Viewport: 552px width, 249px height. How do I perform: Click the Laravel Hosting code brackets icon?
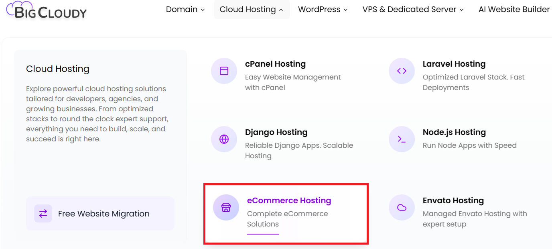(402, 71)
